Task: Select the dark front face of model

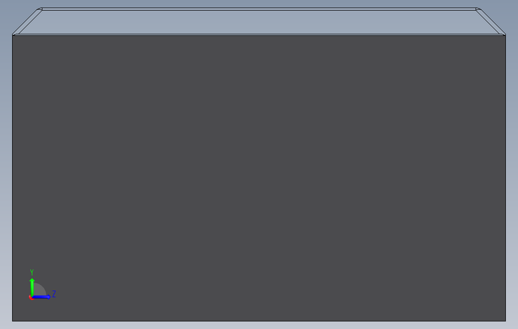Action: point(259,178)
